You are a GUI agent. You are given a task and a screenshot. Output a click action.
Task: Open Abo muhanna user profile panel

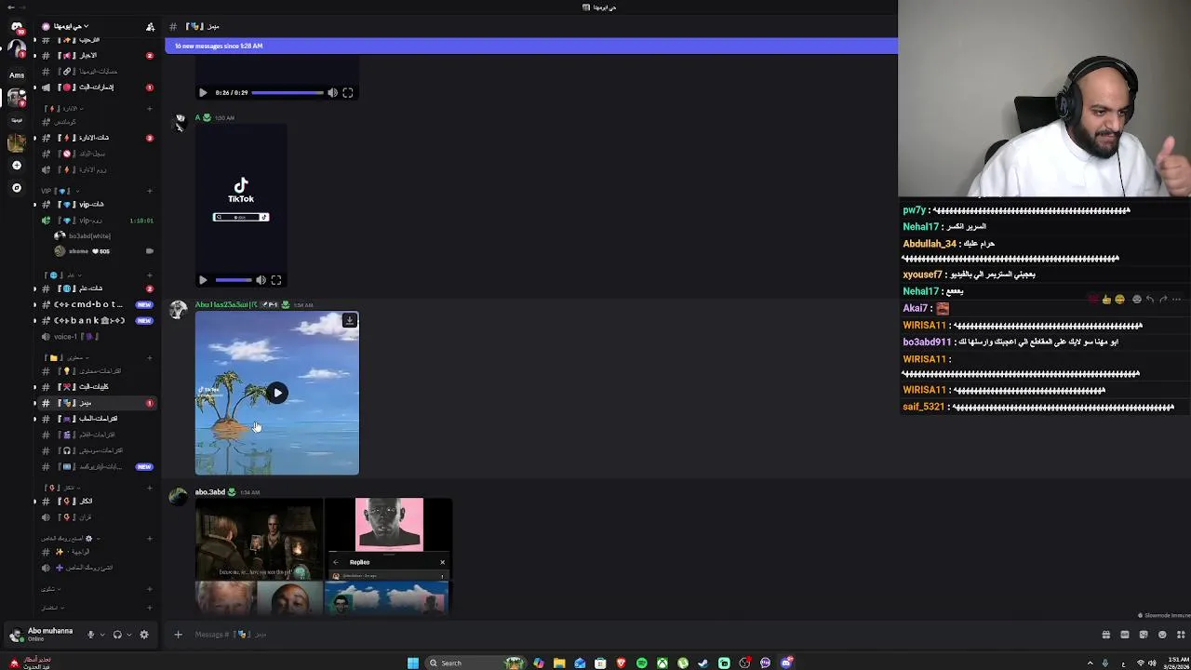[45, 635]
